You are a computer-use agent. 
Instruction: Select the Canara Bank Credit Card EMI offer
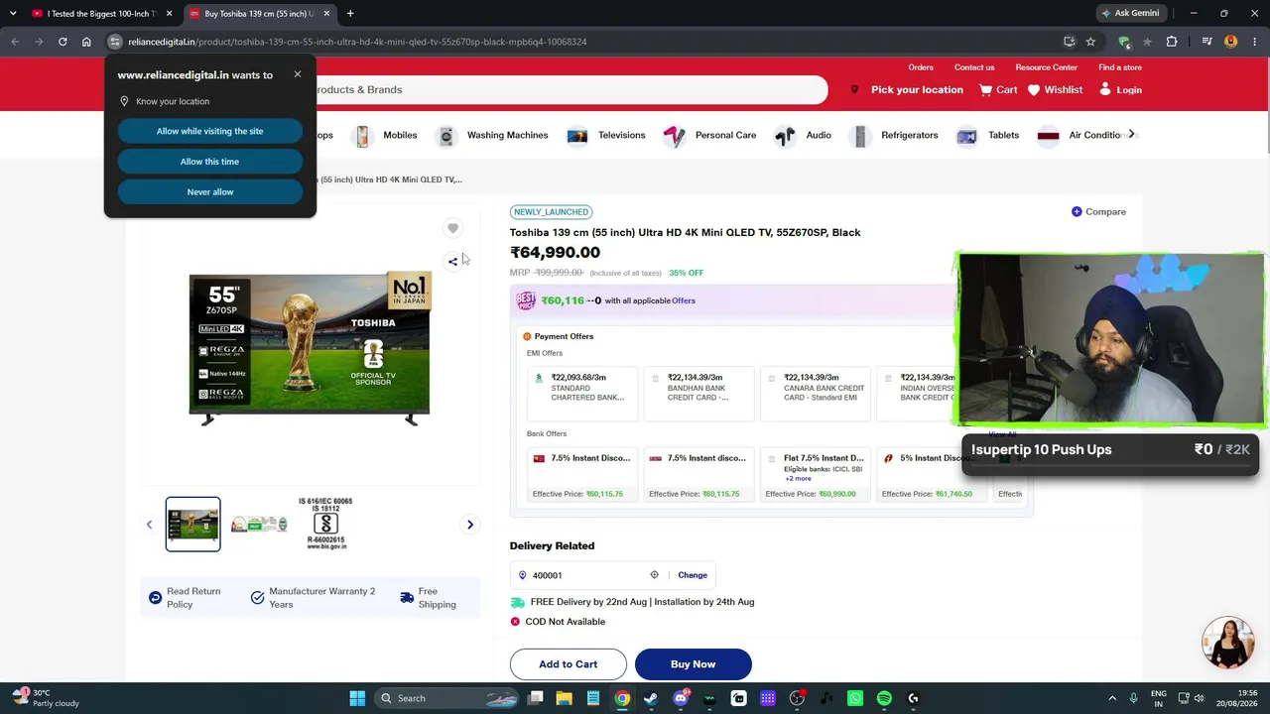[x=816, y=394]
